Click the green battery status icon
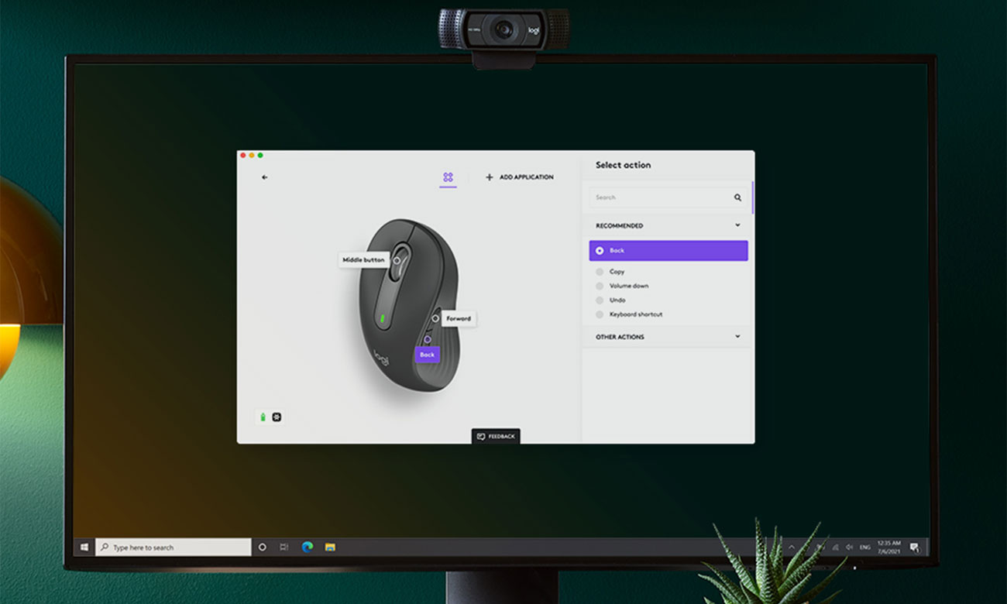 tap(263, 417)
